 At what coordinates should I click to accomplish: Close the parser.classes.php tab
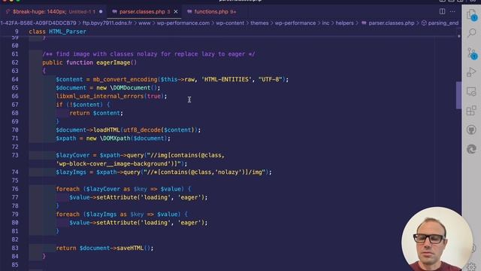tap(176, 12)
